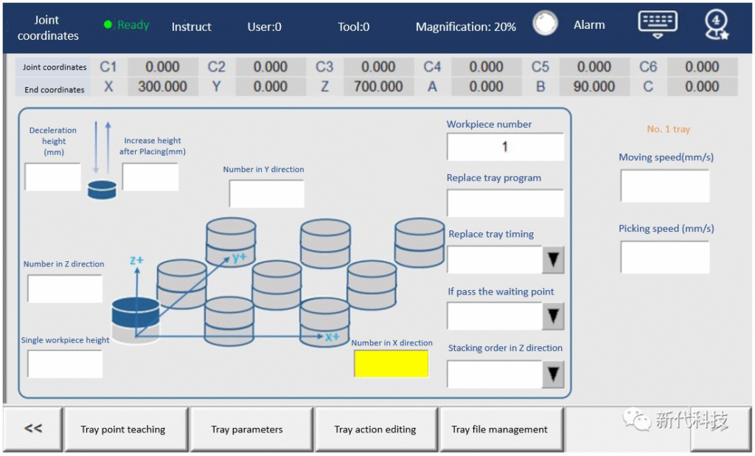Click the green Ready status indicator
The image size is (755, 456).
(x=126, y=25)
